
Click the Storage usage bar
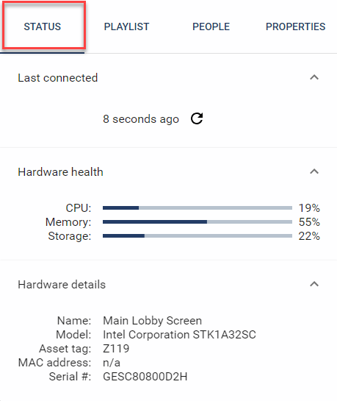tap(198, 235)
